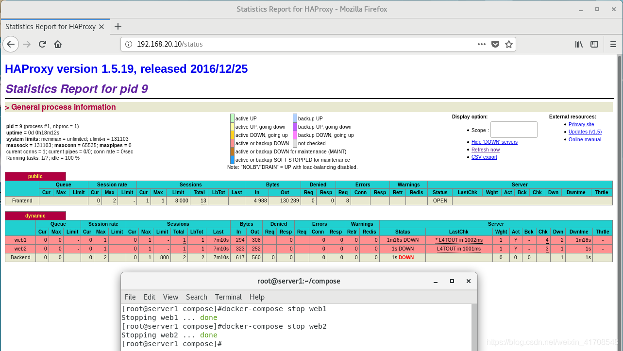Open the page actions three-dots menu
Viewport: 623px width, 351px height.
[x=481, y=44]
